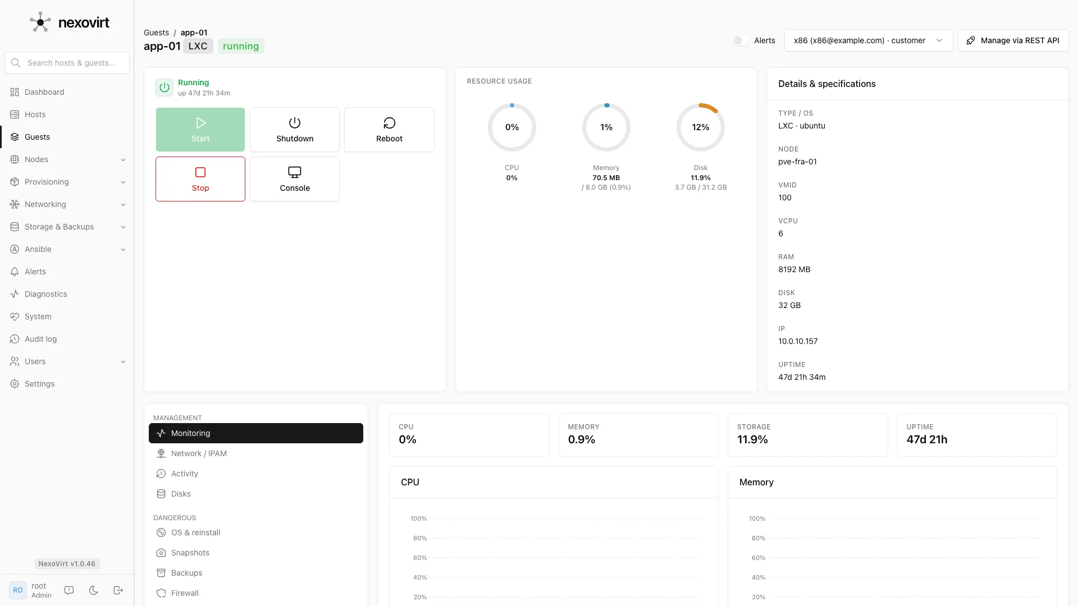1078x606 pixels.
Task: Click Manage via REST API button
Action: (1013, 40)
